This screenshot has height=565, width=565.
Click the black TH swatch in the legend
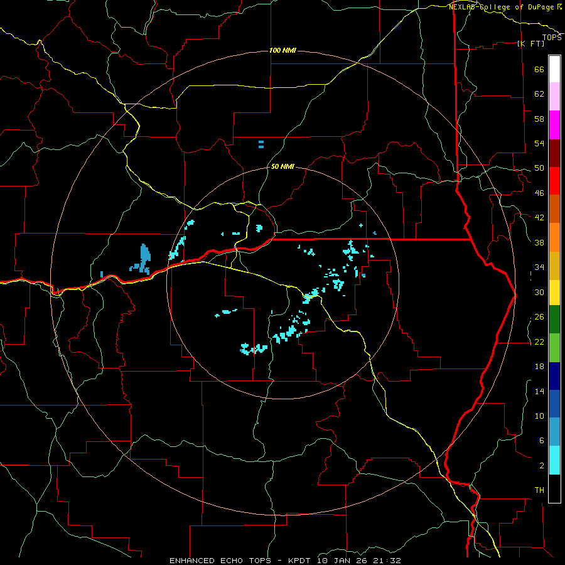[554, 488]
